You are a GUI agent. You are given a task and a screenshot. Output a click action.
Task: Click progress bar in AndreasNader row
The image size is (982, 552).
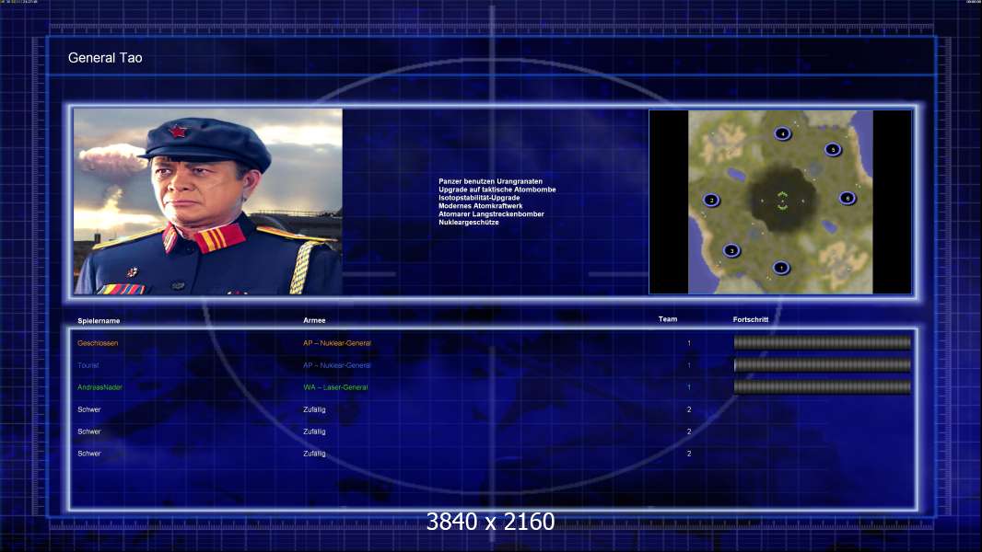(x=823, y=387)
